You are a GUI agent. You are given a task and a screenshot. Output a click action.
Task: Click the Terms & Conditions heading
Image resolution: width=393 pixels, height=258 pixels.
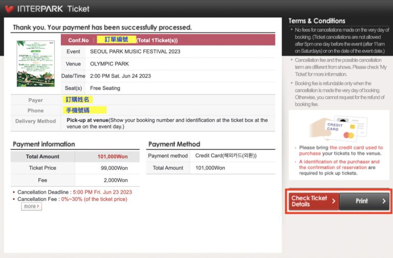tap(317, 21)
